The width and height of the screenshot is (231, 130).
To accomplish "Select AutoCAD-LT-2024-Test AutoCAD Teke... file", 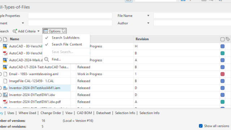I will tap(39, 67).
